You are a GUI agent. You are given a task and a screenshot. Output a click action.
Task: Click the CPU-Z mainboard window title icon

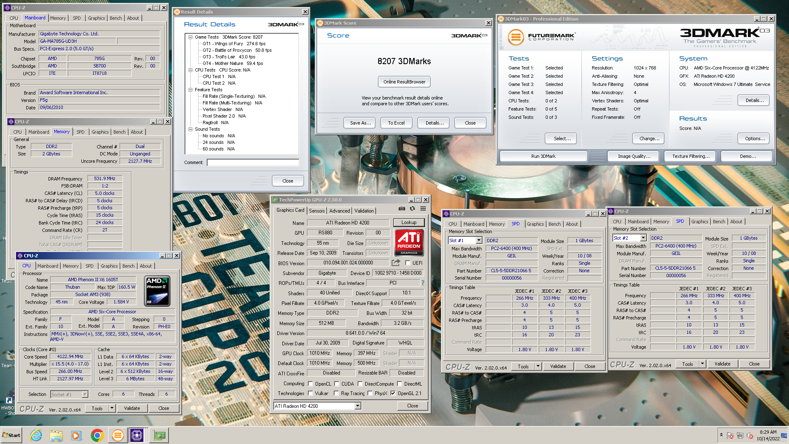click(8, 8)
